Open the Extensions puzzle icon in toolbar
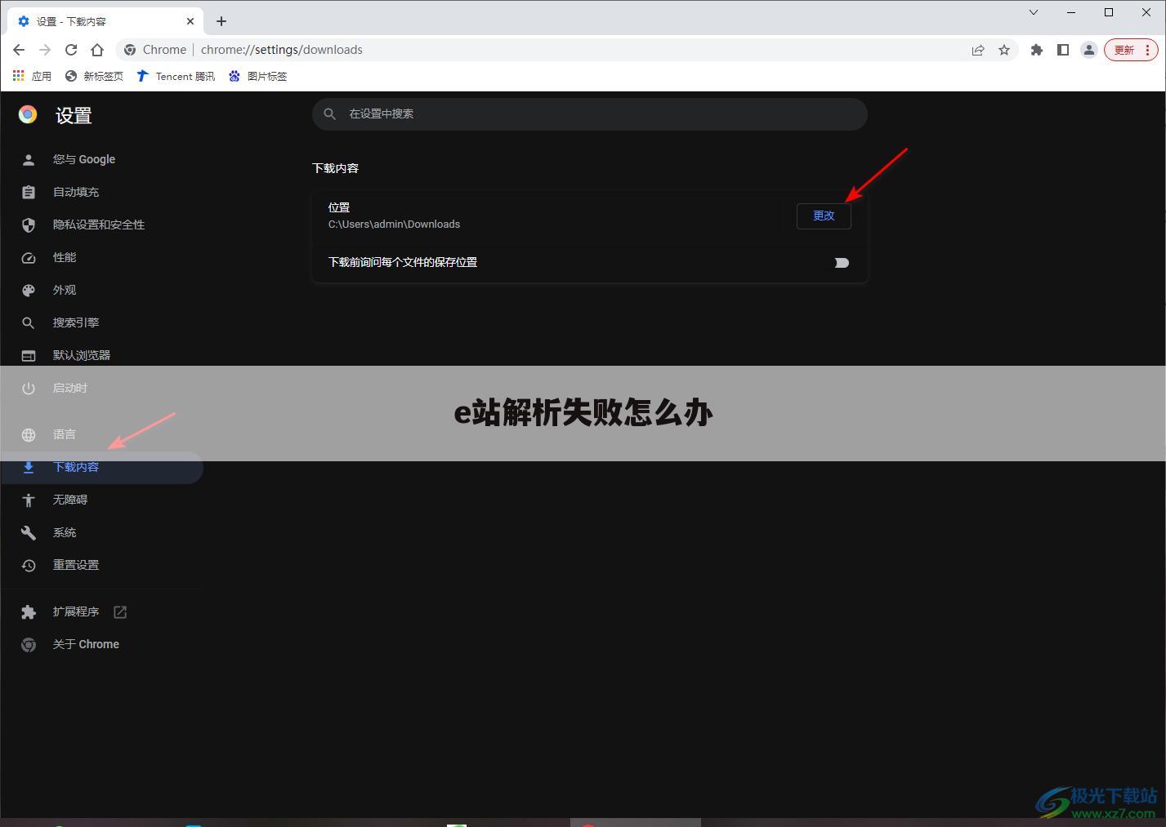The image size is (1166, 827). click(x=1037, y=50)
